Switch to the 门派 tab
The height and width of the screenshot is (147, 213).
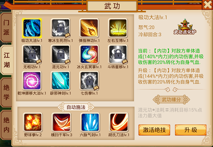(6, 27)
